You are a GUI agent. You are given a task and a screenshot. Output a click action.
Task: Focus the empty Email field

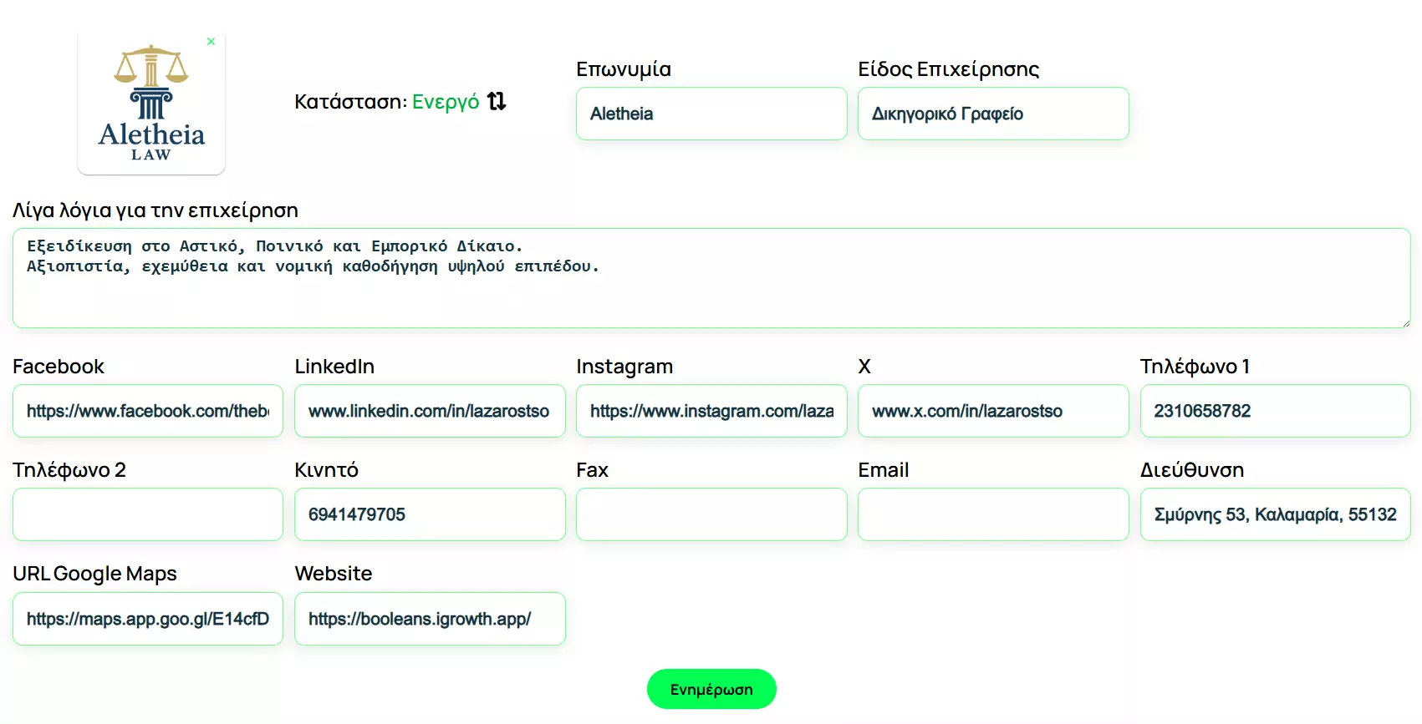click(x=992, y=514)
